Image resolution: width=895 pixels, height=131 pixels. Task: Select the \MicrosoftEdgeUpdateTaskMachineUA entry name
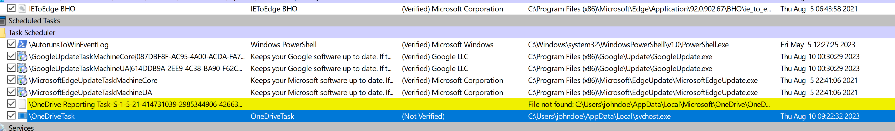(x=90, y=93)
